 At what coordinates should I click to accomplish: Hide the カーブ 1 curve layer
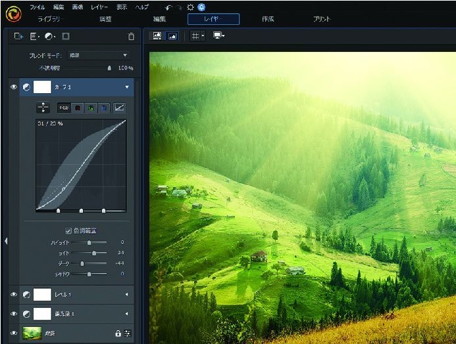coord(14,87)
